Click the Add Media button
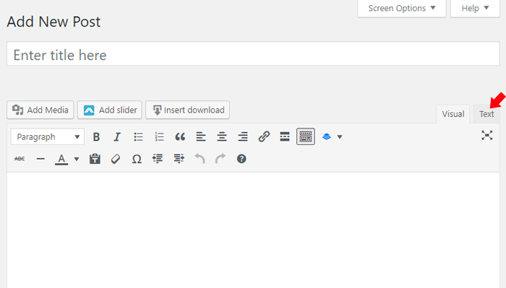Screen dimensions: 506x288 tap(40, 110)
